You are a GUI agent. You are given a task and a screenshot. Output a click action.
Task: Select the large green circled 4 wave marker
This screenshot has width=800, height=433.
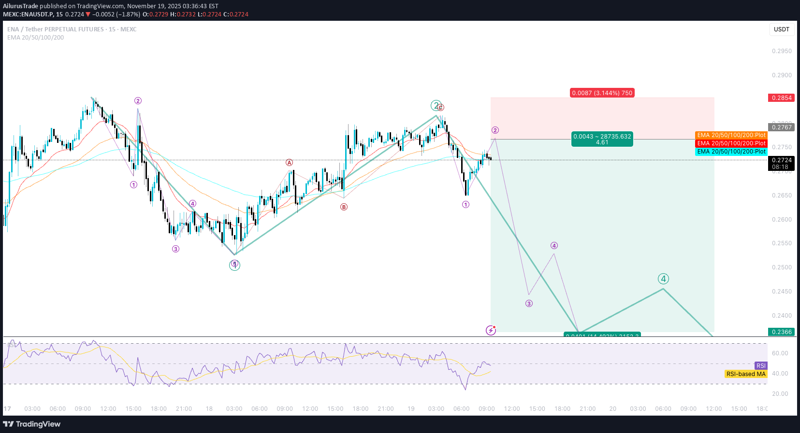(663, 279)
